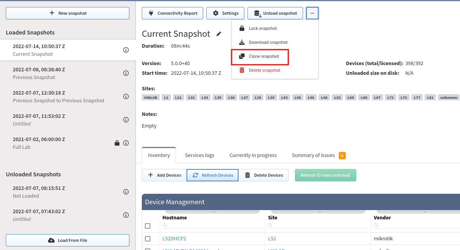Open info for Not Loaded 08:15:51 snapshot
This screenshot has height=250, width=460.
(x=126, y=192)
